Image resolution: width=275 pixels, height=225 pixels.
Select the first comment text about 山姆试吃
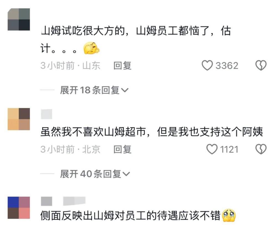135,39
